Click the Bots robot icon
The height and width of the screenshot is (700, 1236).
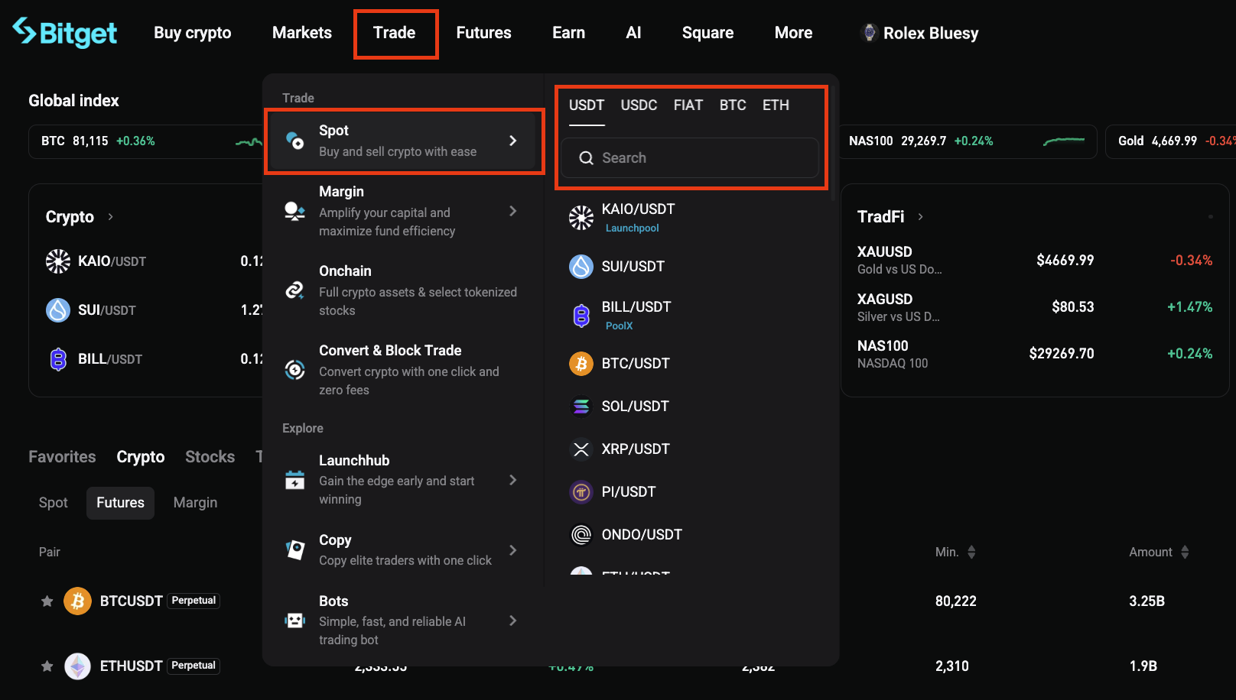294,621
